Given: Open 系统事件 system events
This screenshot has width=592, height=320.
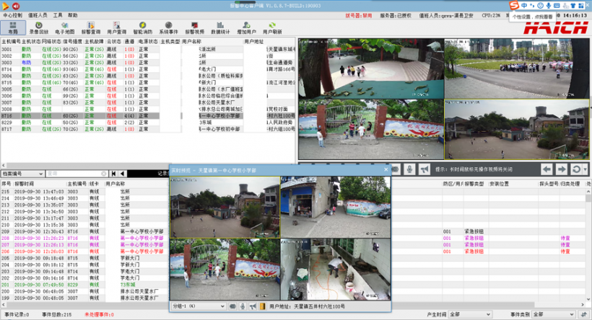Looking at the screenshot, I should [x=169, y=28].
